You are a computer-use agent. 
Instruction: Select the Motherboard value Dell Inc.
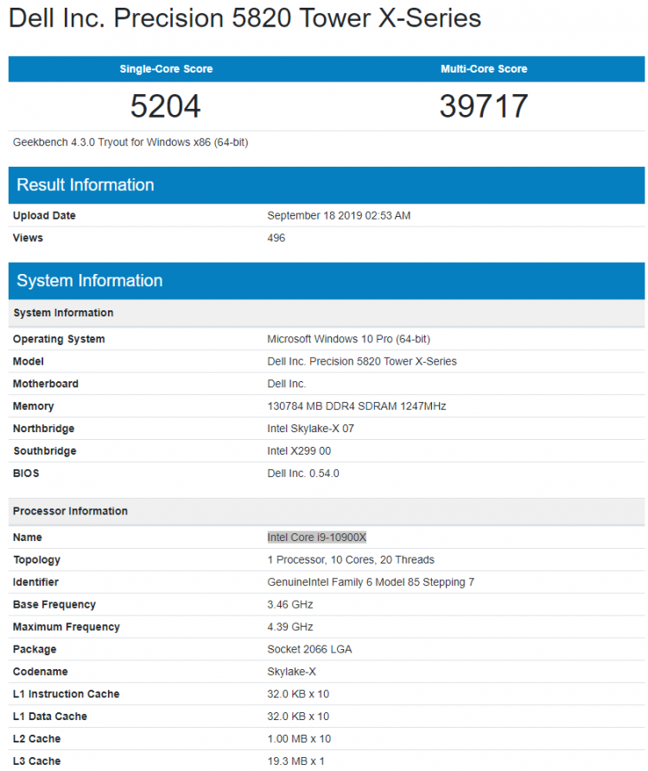tap(286, 384)
